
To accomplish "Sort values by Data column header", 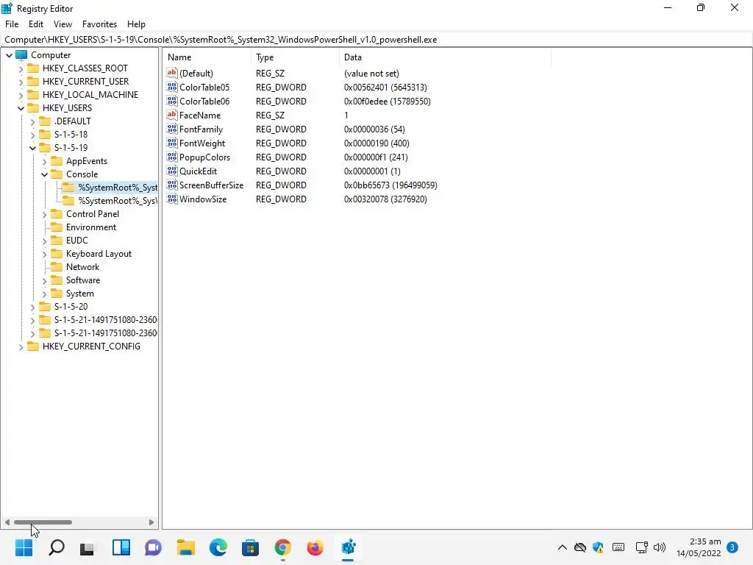I will [445, 57].
